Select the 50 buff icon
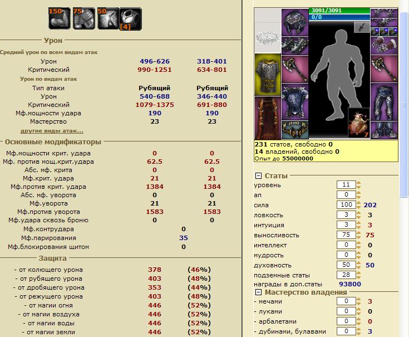The image size is (409, 337). 108,18
